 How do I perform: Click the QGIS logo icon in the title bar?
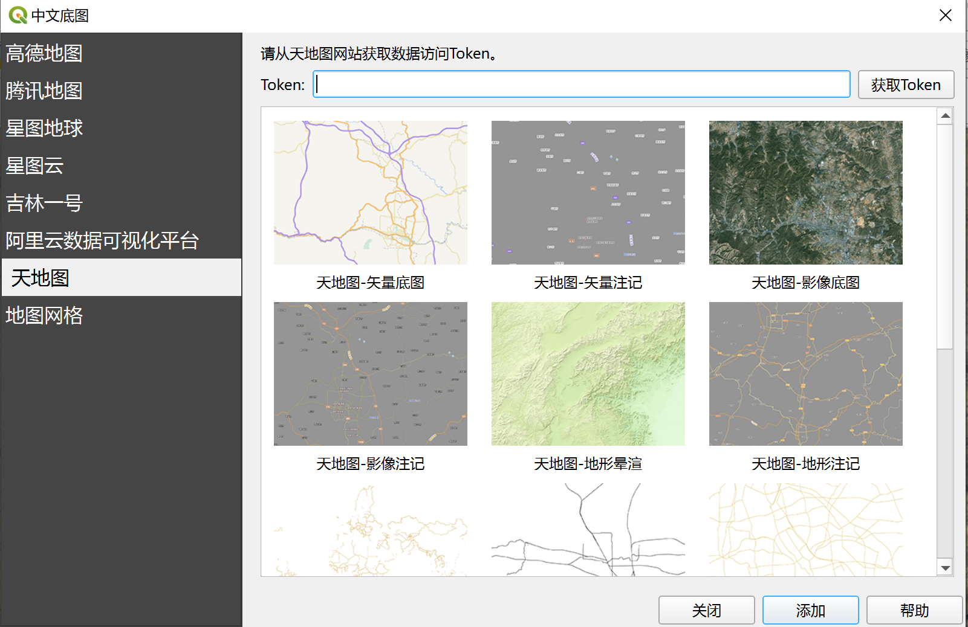point(18,15)
